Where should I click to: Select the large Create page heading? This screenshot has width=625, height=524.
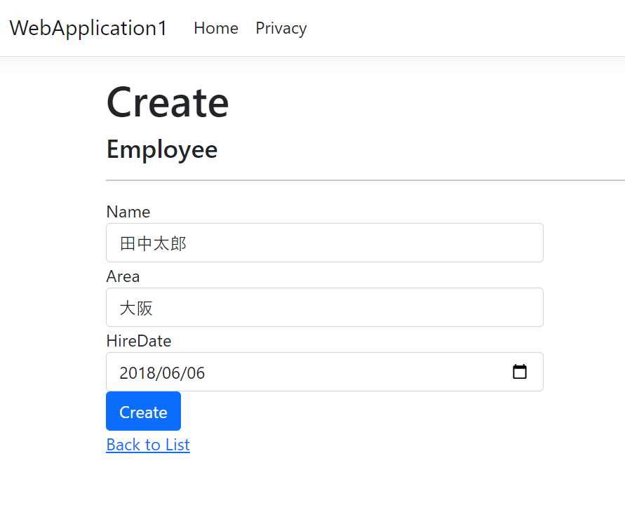(x=168, y=102)
